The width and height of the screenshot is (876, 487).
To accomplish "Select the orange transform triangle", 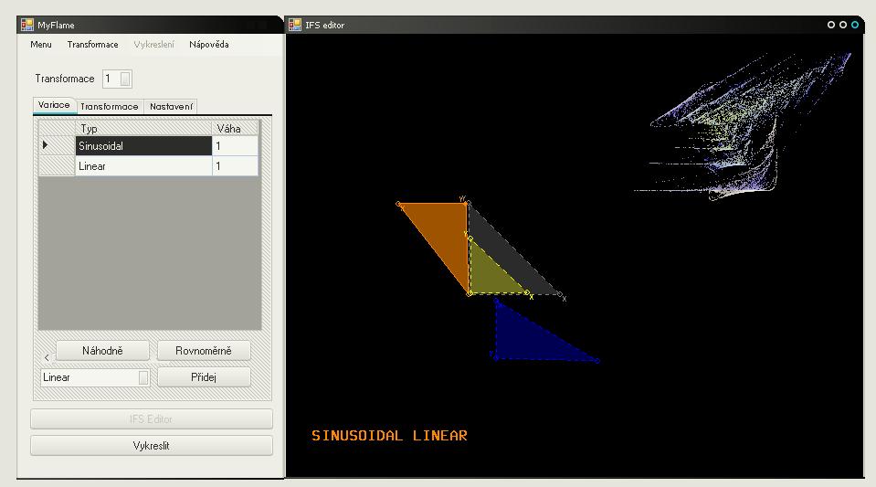I will pos(443,232).
